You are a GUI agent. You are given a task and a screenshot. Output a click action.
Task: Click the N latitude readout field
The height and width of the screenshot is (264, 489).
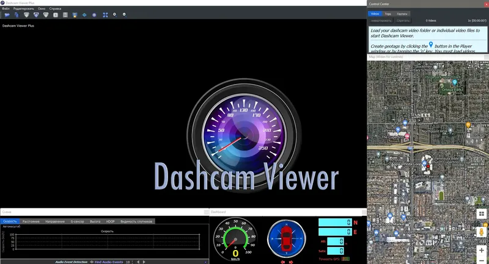335,223
